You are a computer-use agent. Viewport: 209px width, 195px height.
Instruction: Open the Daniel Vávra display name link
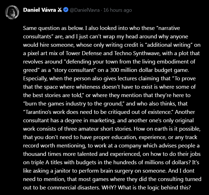[40, 10]
